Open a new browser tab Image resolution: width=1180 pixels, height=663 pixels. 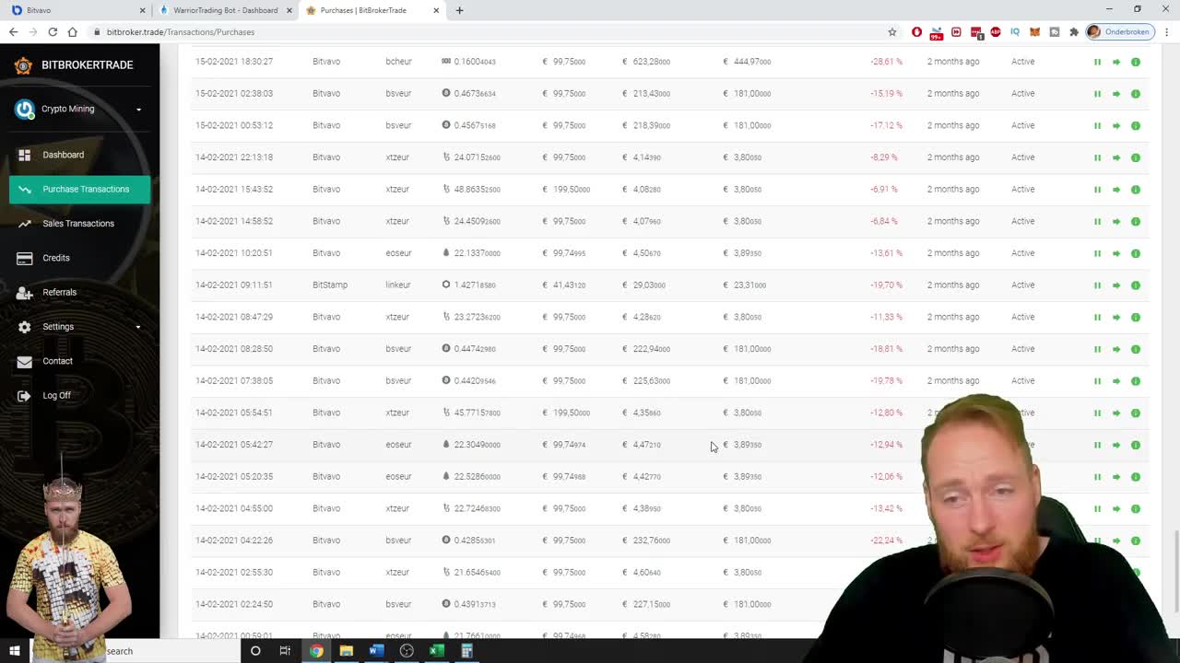(459, 10)
